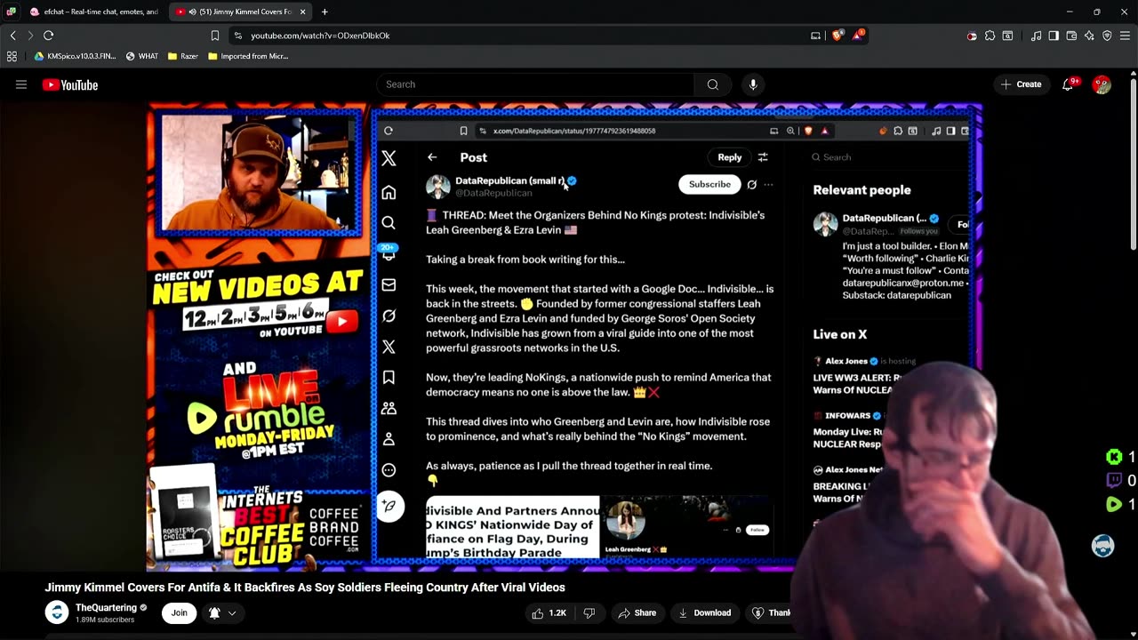Start voice search with the microphone
This screenshot has width=1138, height=640.
753,84
